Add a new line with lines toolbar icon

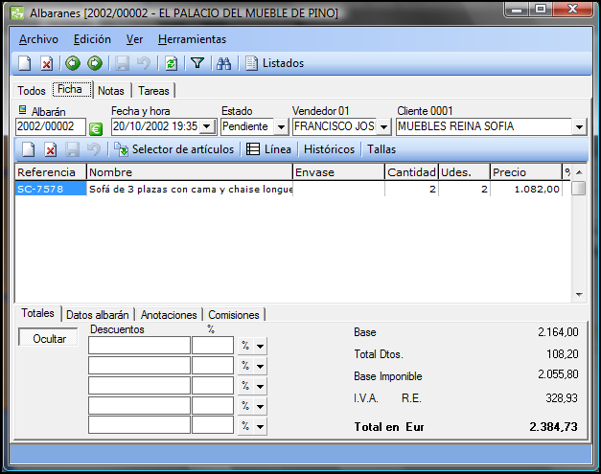[29, 149]
